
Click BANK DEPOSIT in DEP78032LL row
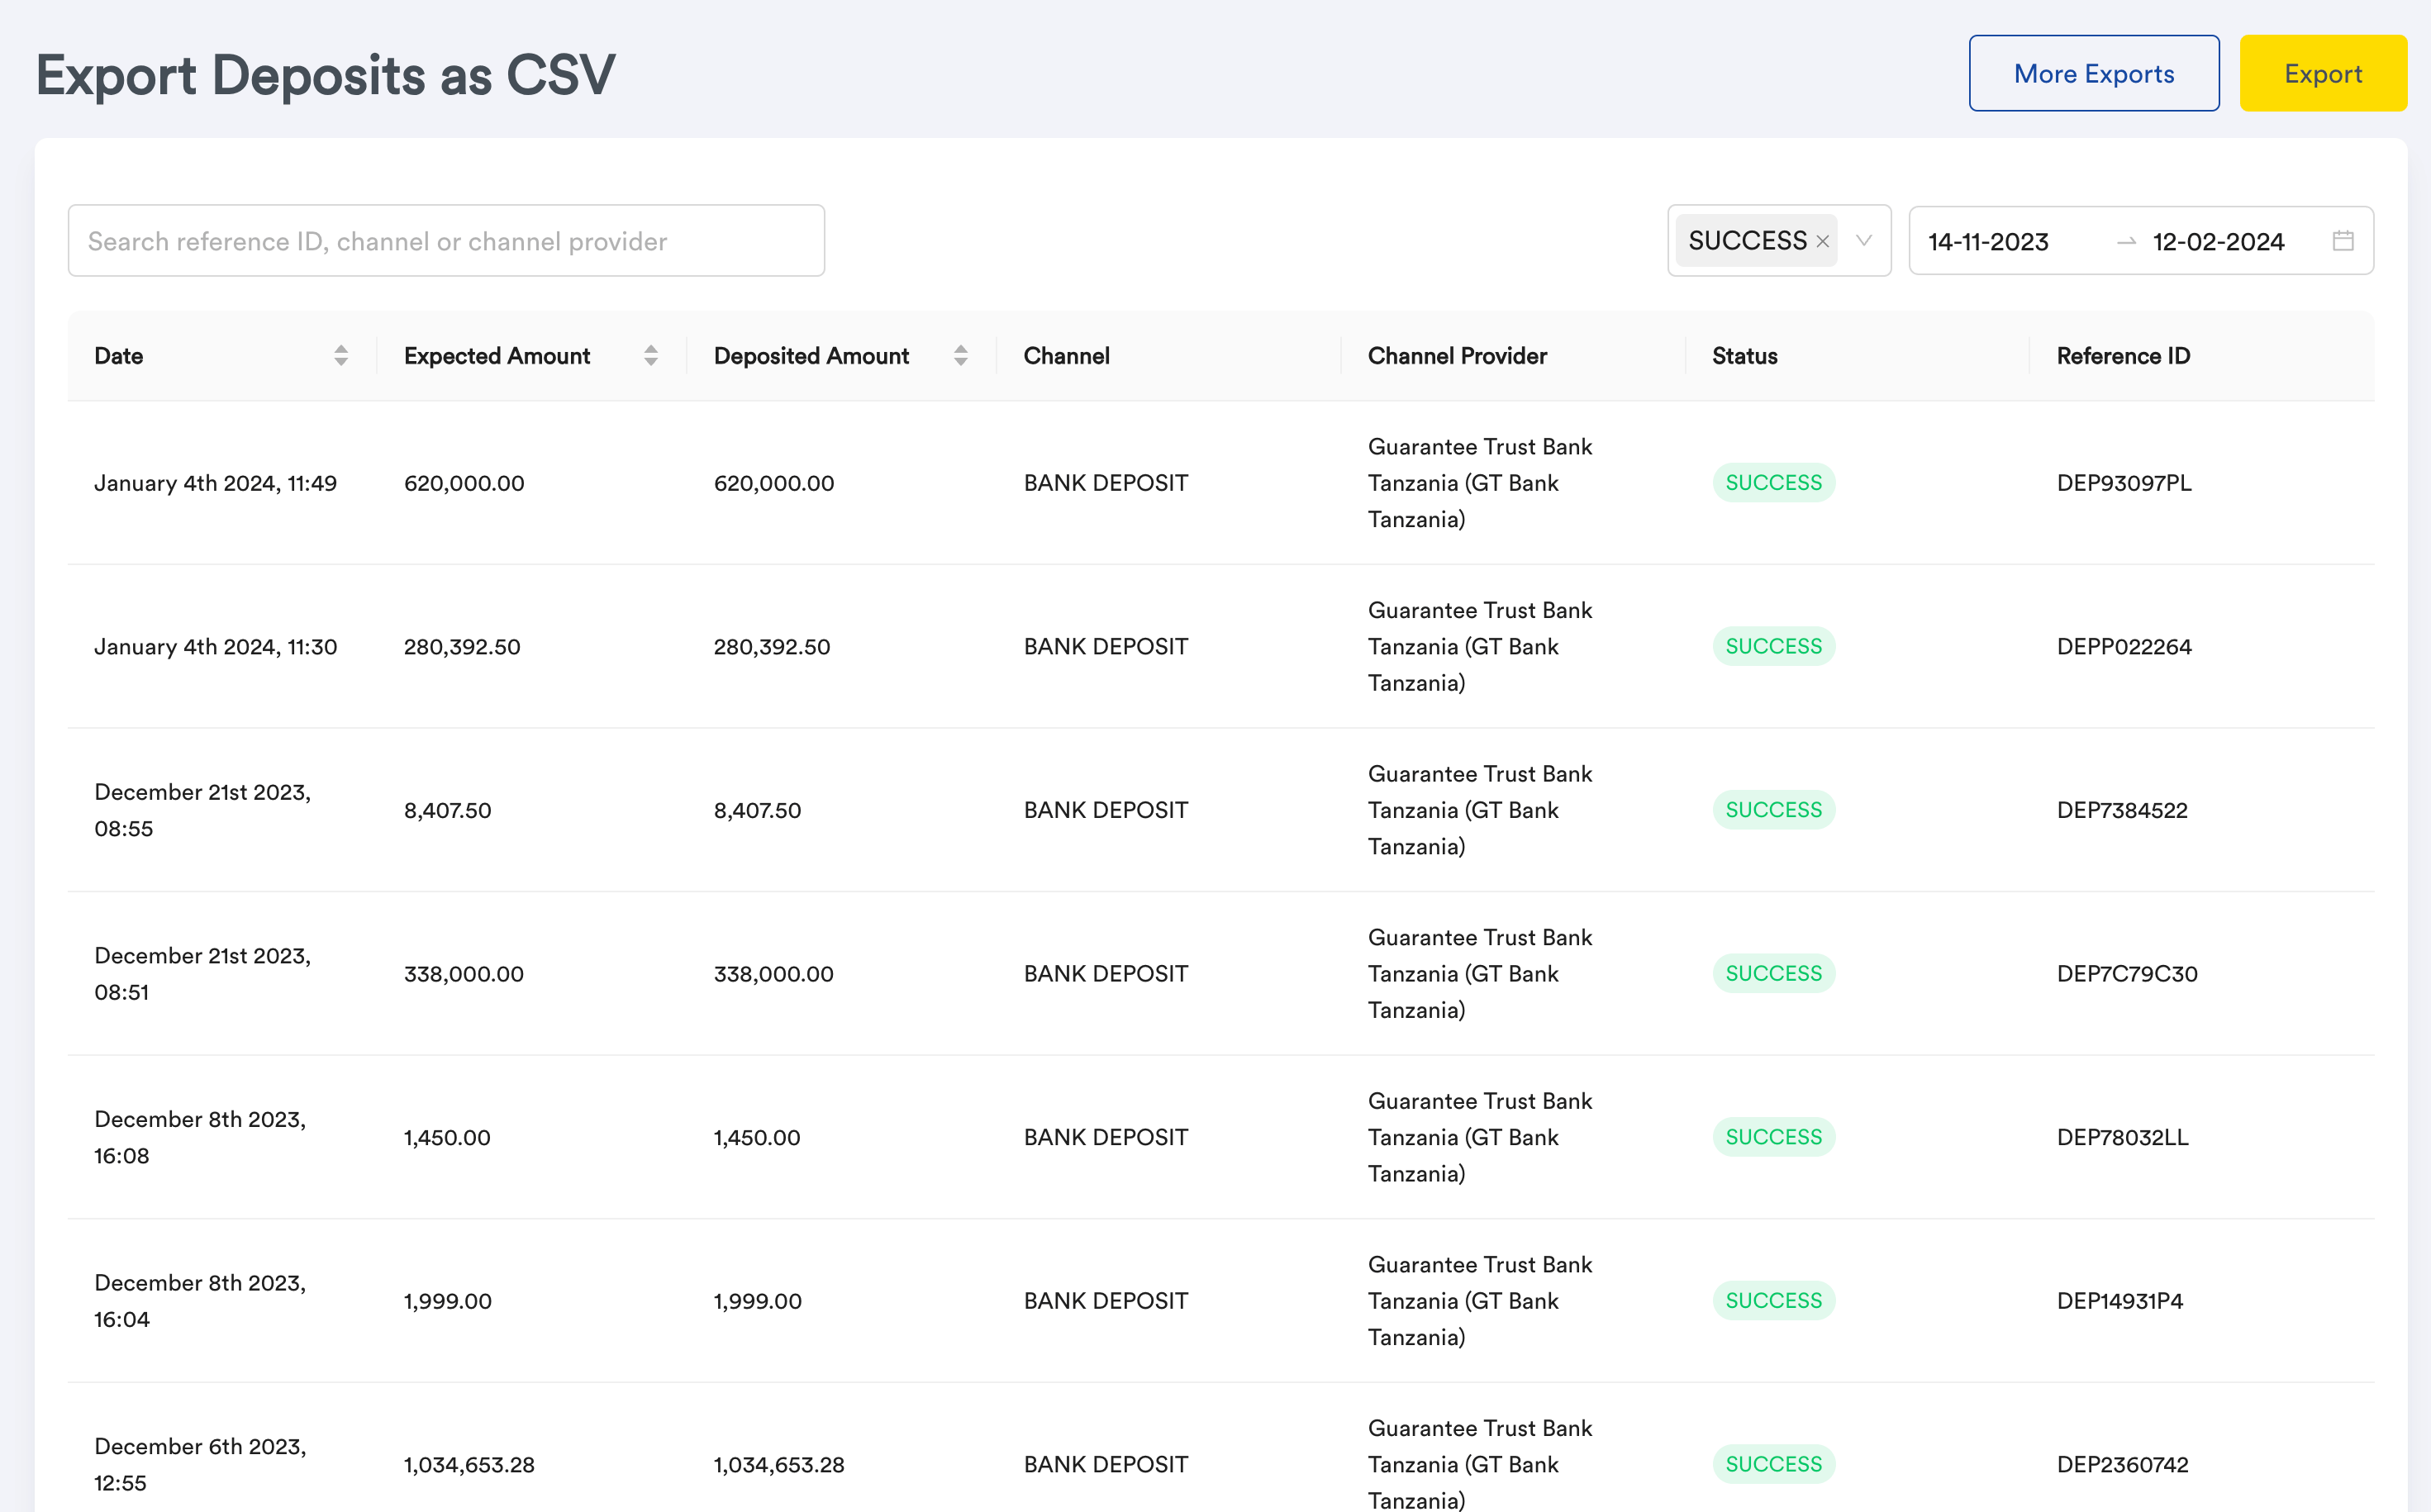1106,1137
